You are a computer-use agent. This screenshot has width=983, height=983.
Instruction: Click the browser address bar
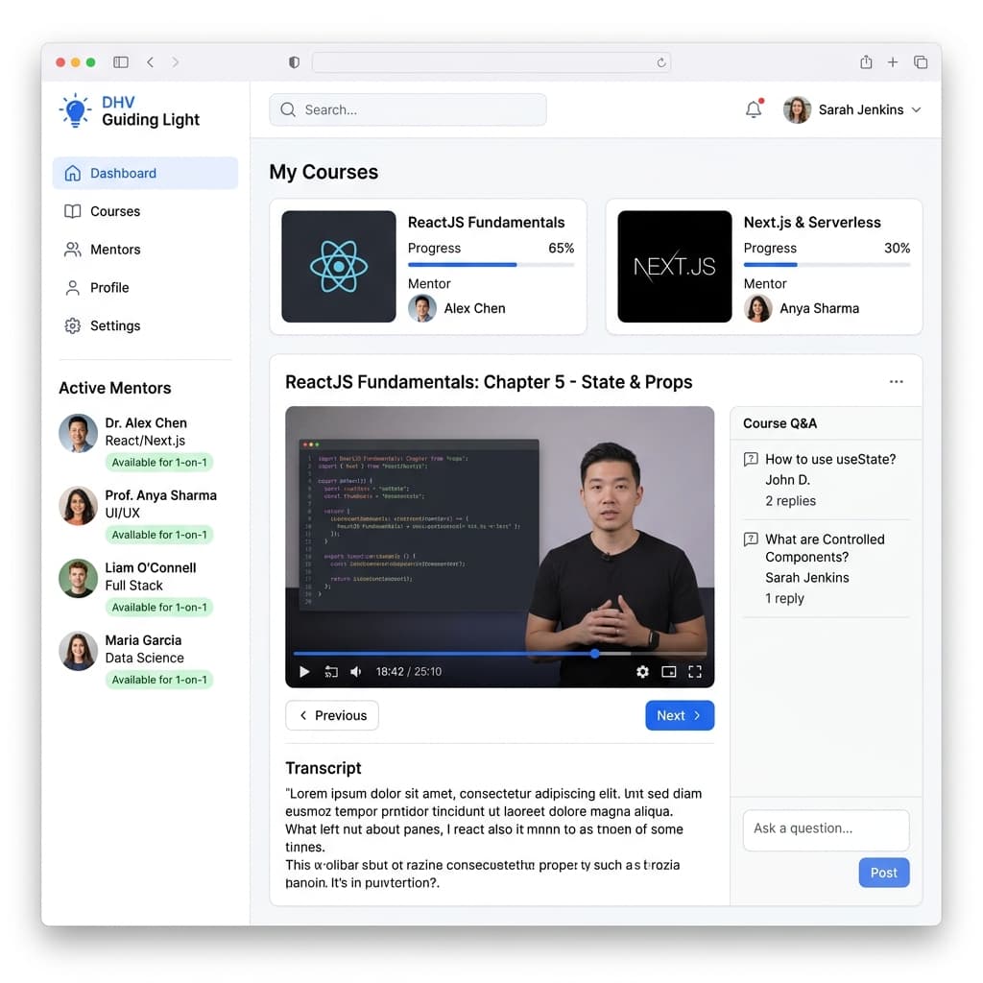point(491,62)
